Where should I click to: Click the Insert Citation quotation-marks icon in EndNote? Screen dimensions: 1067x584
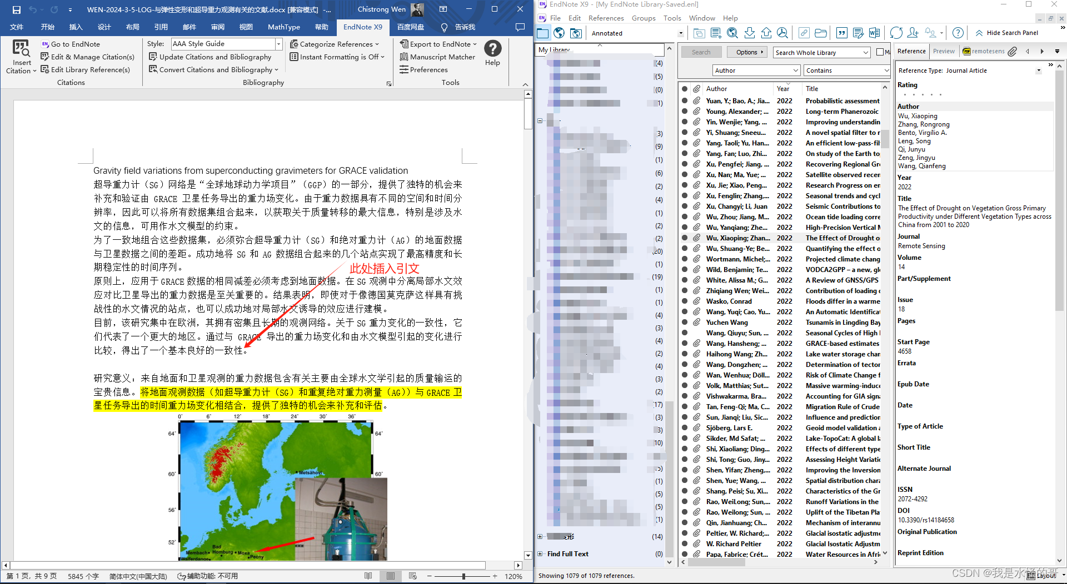coord(841,33)
